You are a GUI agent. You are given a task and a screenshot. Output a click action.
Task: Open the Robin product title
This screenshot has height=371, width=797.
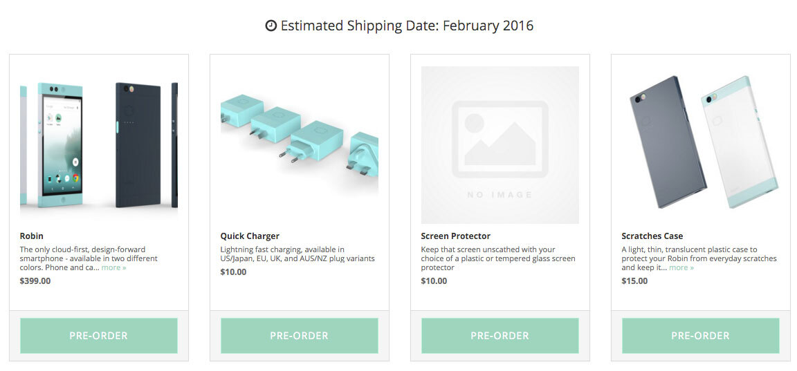32,236
